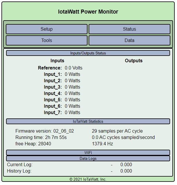
Task: Click the Current Log 0.000 value
Action: pyautogui.click(x=126, y=165)
